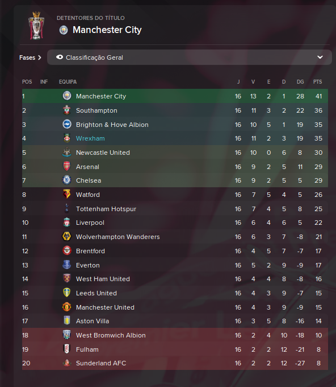Click the Everton club crest

point(67,265)
